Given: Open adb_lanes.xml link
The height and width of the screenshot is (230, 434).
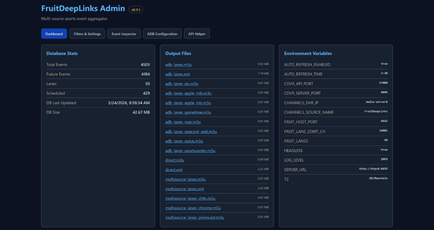Looking at the screenshot, I should point(178,74).
